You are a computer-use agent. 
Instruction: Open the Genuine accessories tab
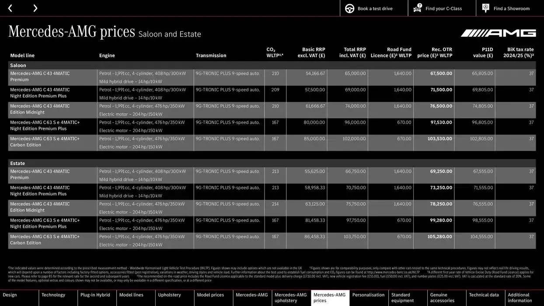click(x=443, y=298)
